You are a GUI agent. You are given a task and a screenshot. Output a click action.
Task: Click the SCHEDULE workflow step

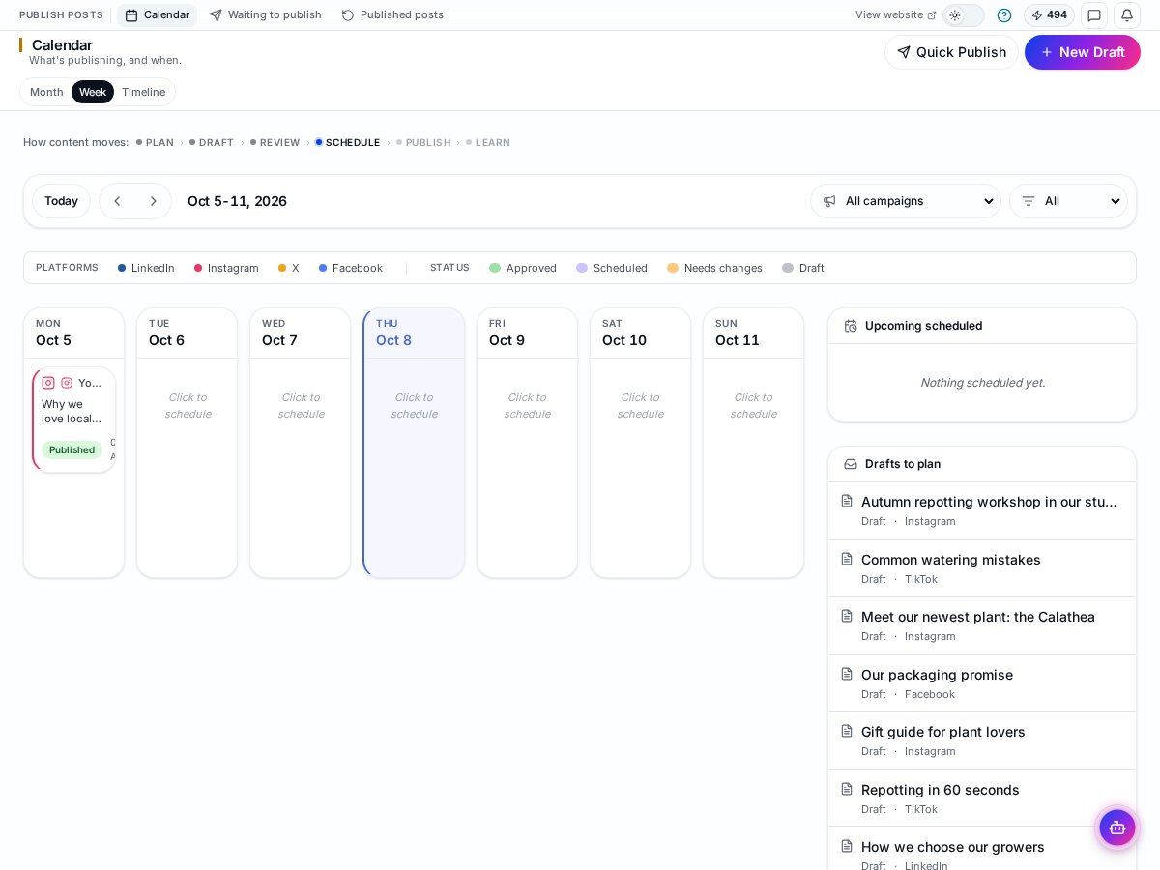click(x=348, y=143)
